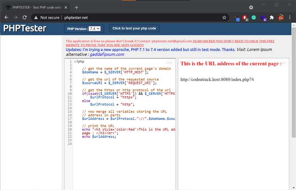Click the scrollbar down arrow
The image size is (296, 190).
coord(293,188)
